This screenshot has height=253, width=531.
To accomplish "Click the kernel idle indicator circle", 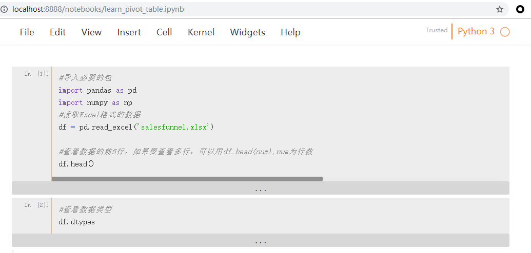I will coord(505,32).
